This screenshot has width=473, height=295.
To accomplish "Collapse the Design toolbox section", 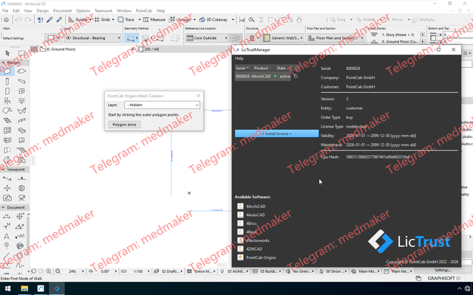I will pos(3,63).
